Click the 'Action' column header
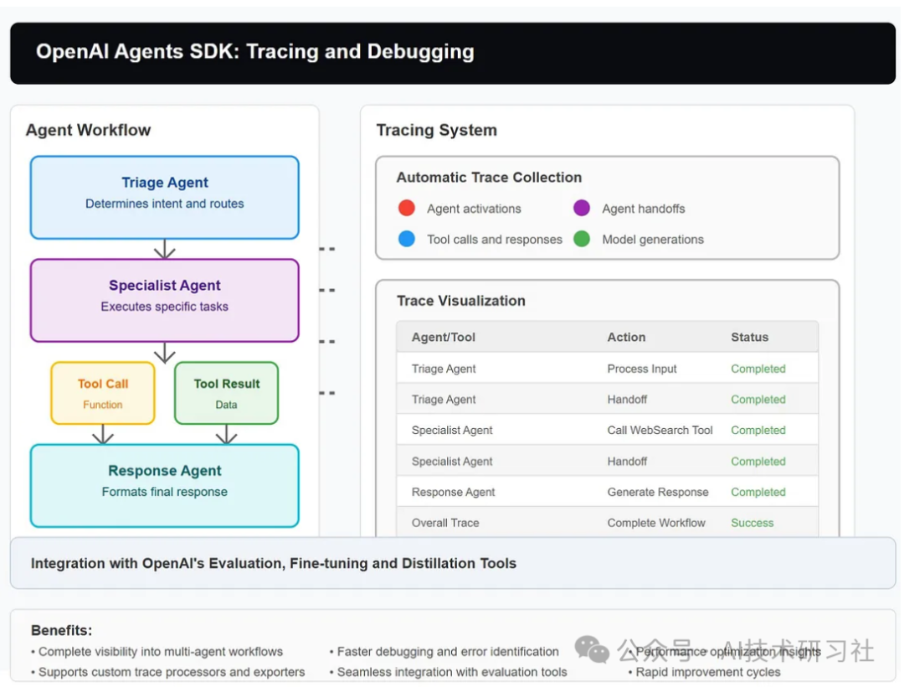 (626, 337)
